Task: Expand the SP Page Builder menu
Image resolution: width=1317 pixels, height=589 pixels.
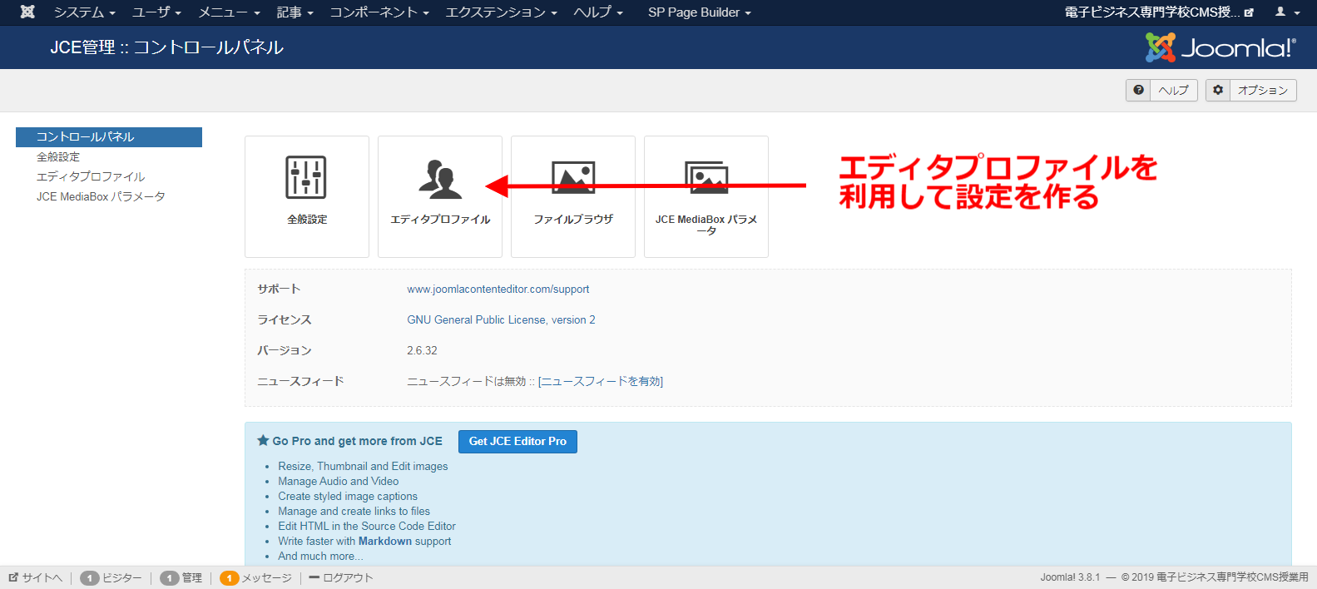Action: [x=699, y=12]
